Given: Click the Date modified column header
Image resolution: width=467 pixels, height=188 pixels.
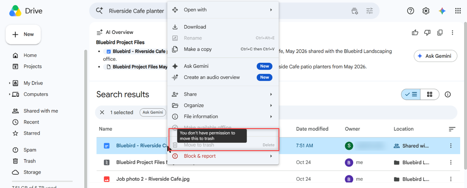Looking at the screenshot, I should pyautogui.click(x=312, y=129).
